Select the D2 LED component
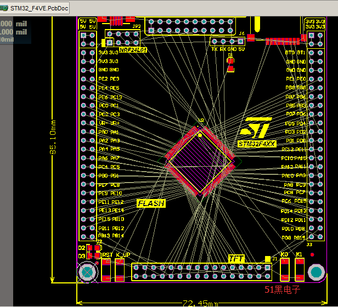 pos(93,248)
